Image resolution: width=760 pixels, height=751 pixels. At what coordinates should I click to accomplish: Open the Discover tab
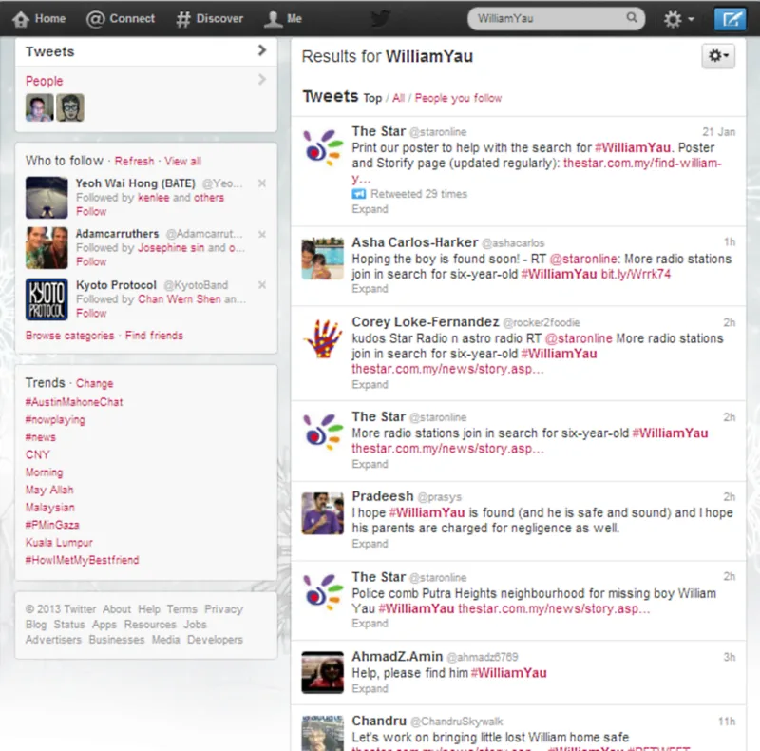coord(210,18)
